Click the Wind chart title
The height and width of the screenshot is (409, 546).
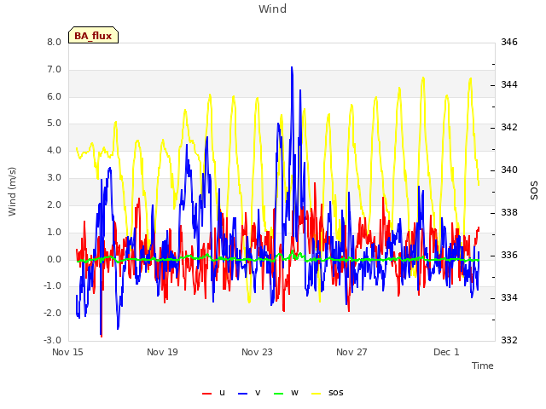[273, 9]
